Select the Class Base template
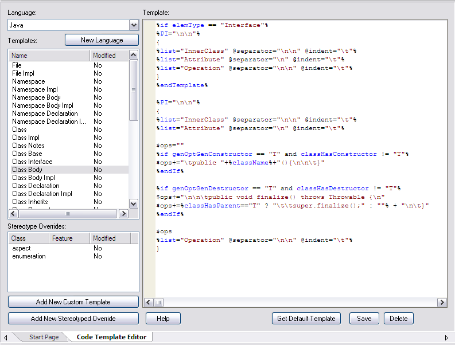The image size is (455, 345). click(x=69, y=154)
